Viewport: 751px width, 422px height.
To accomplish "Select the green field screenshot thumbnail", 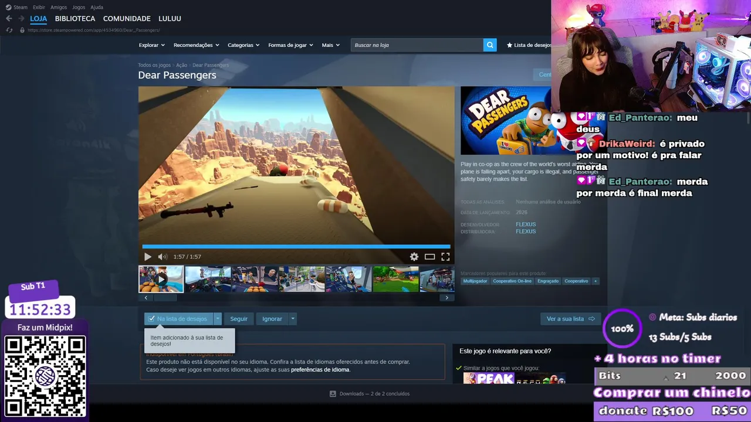I will tap(395, 279).
